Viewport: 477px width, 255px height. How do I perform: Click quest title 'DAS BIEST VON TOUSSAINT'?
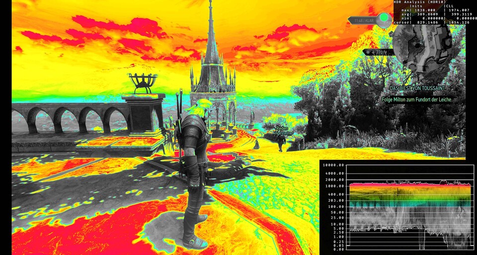tap(418, 88)
